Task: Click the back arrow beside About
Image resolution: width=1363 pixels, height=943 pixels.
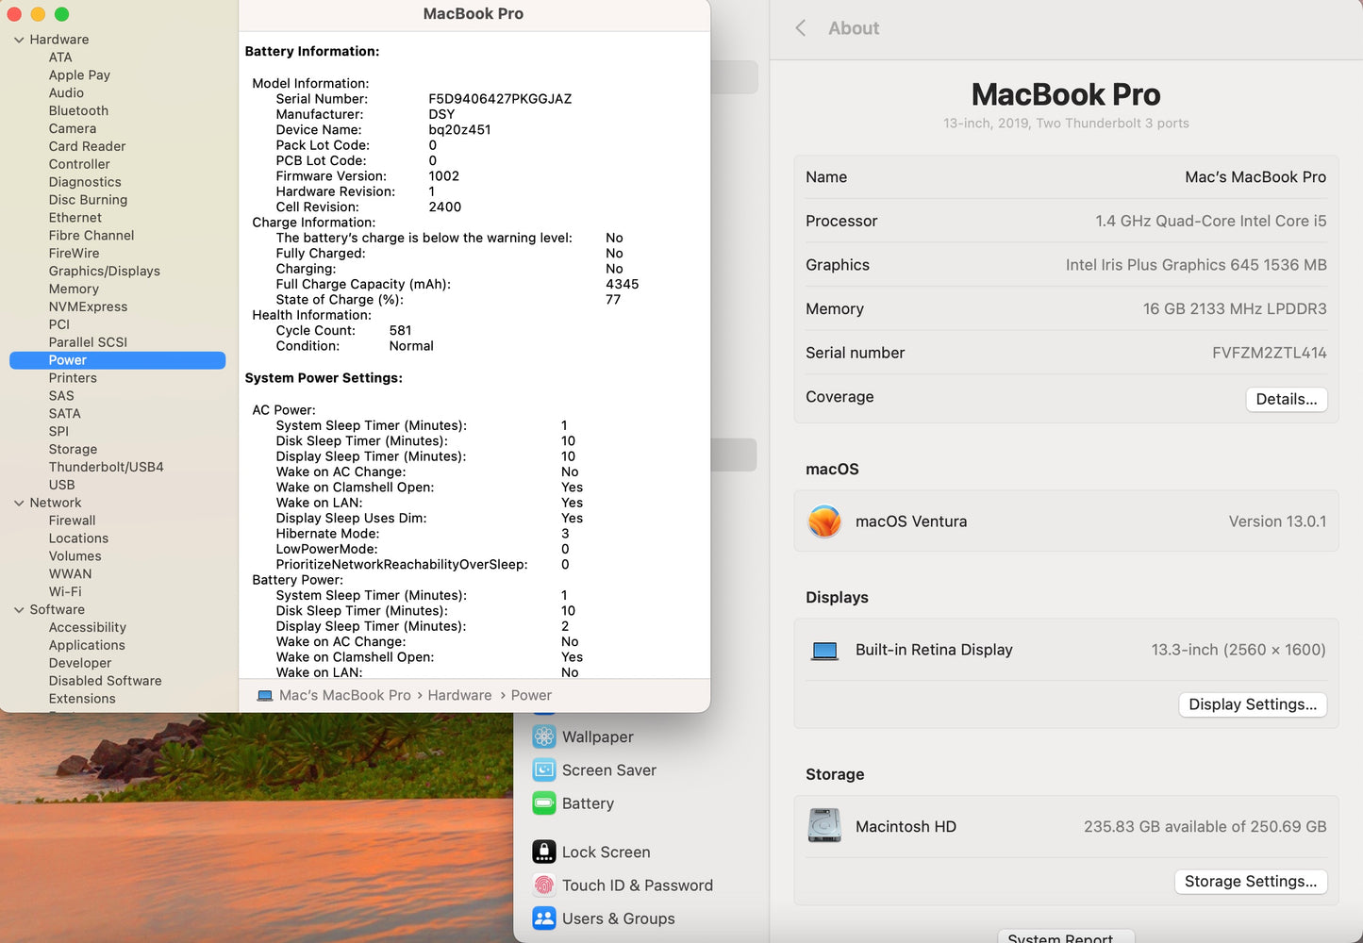Action: [801, 28]
